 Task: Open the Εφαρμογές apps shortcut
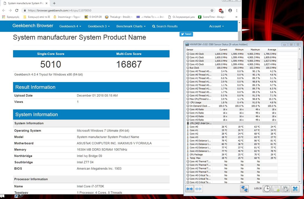click(x=11, y=17)
